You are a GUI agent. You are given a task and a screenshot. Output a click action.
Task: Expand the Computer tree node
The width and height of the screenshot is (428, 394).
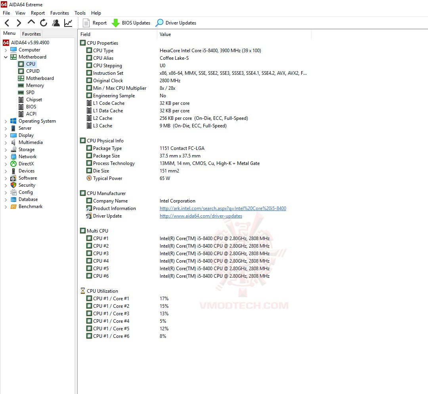[x=6, y=50]
